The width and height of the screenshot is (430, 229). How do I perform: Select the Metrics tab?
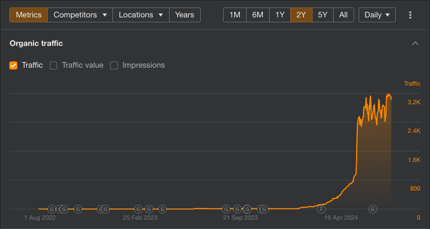(29, 15)
